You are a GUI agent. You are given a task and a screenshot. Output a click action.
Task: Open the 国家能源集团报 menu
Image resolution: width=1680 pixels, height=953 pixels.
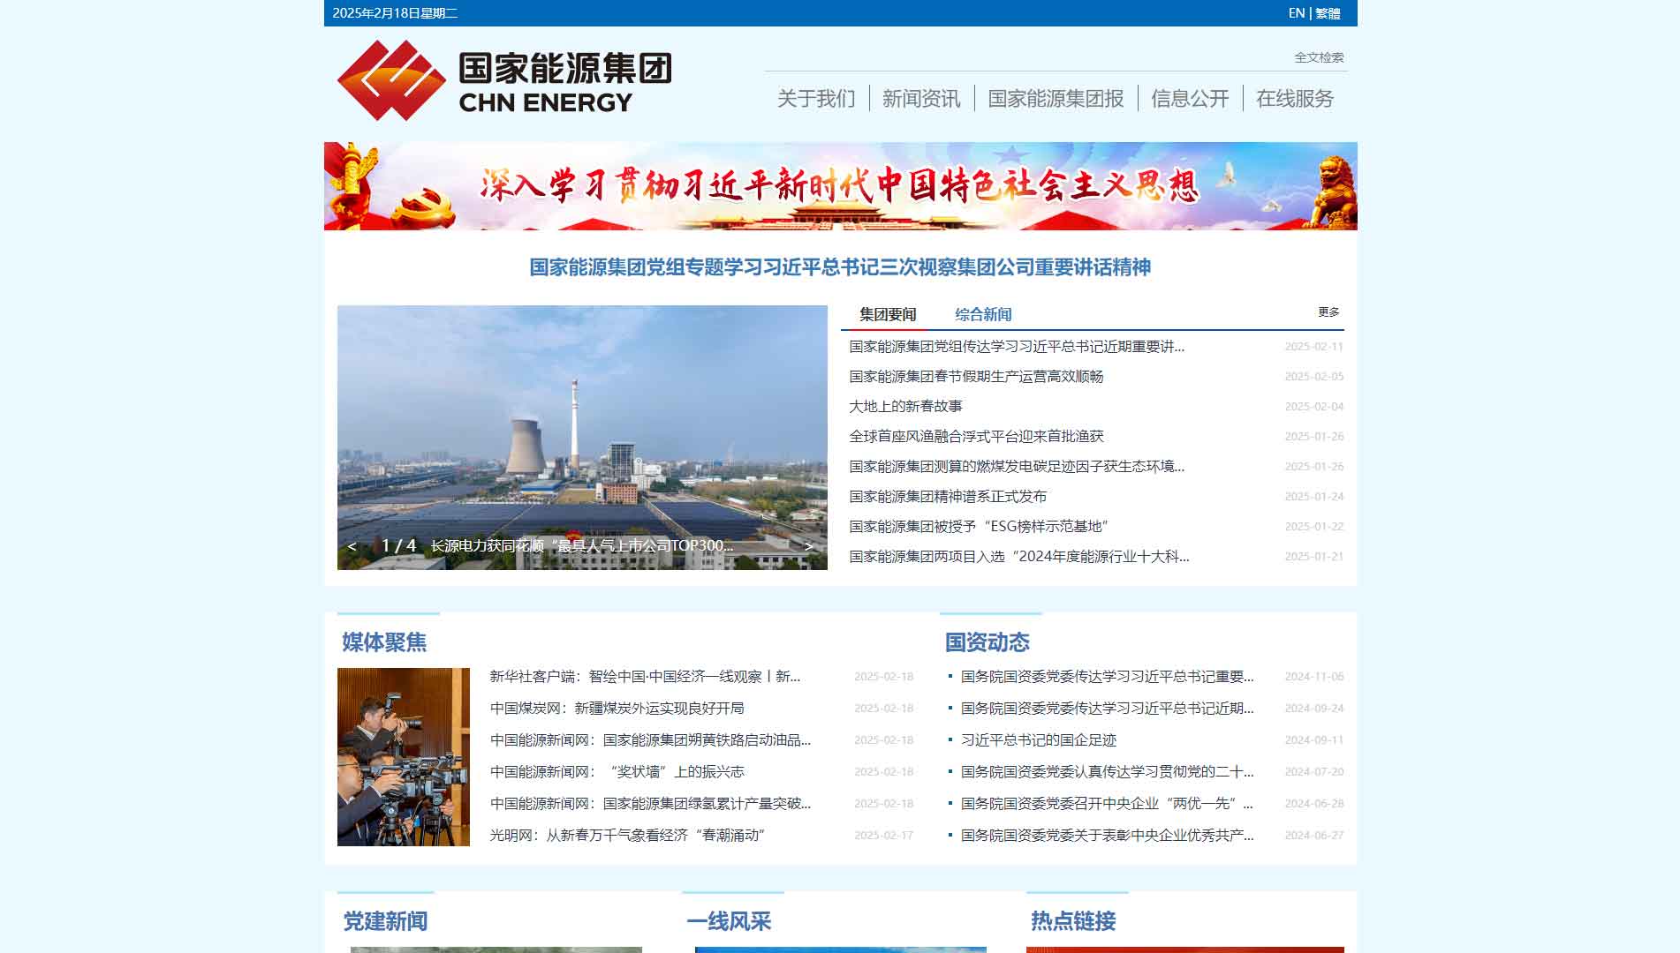1056,99
